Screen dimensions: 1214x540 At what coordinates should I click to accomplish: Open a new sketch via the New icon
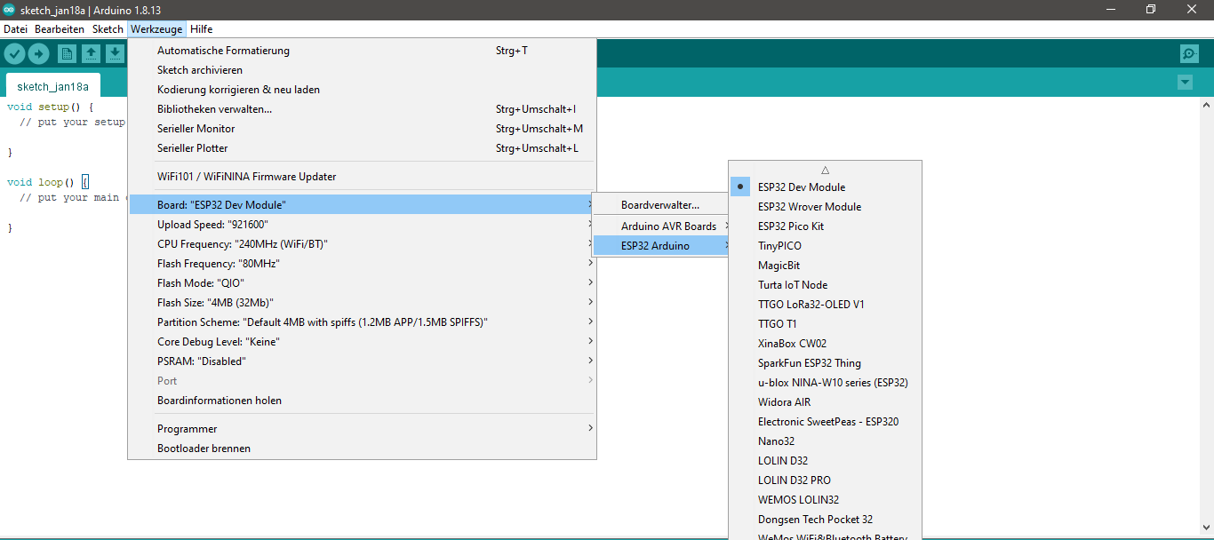[67, 53]
